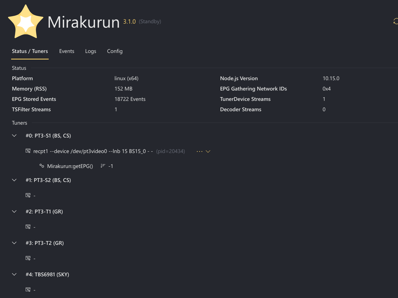Click the priority sort icon next to -1
The image size is (398, 298).
pyautogui.click(x=103, y=166)
